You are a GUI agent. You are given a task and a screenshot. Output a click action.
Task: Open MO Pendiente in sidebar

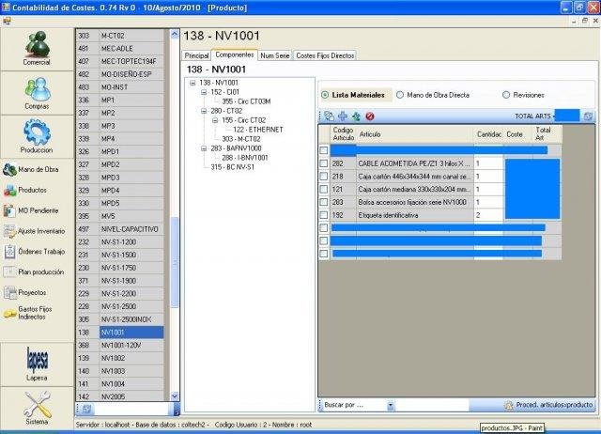click(x=31, y=210)
